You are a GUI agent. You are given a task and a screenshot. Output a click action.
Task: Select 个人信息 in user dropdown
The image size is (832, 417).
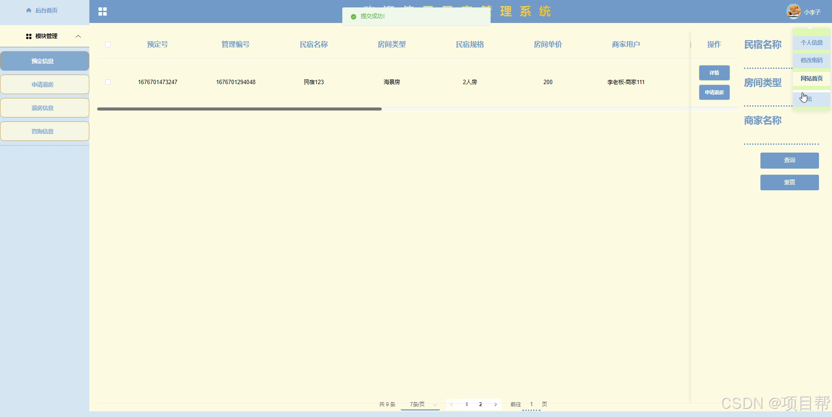[x=812, y=42]
